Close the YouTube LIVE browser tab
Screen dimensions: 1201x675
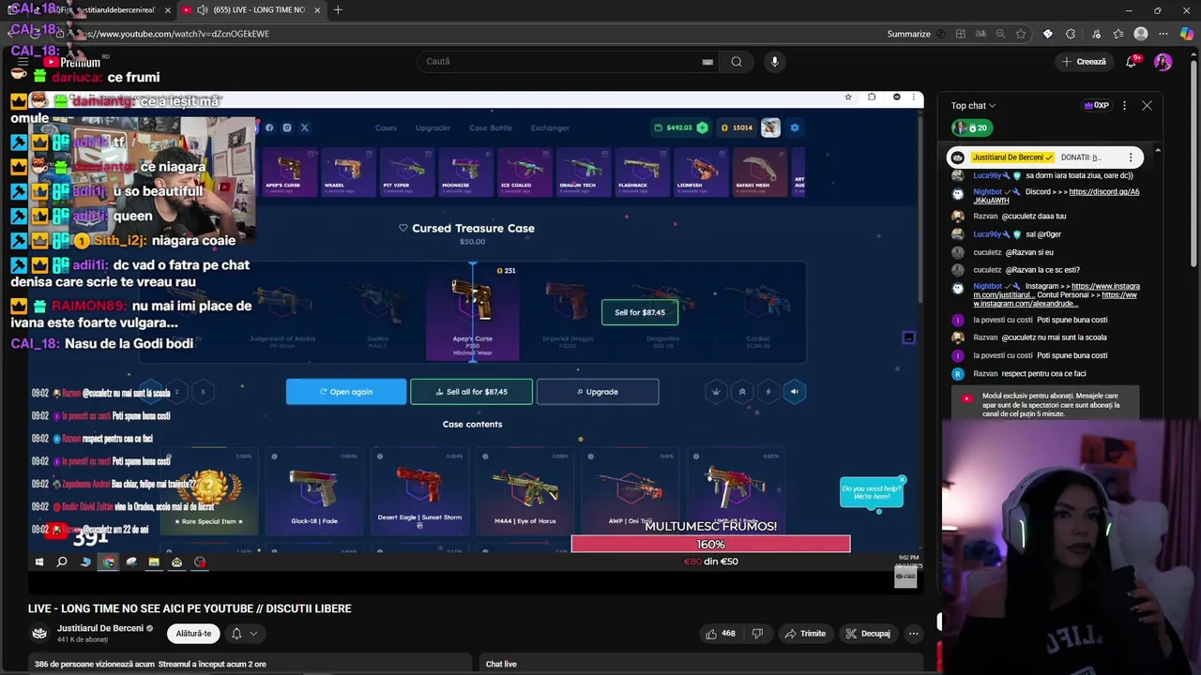coord(317,10)
